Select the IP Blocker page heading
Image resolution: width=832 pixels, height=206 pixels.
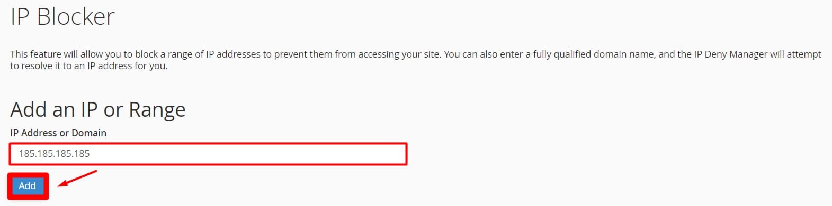coord(62,17)
